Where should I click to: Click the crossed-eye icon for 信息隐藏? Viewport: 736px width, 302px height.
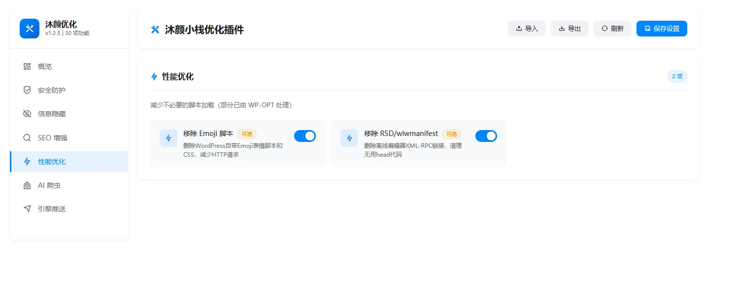[27, 114]
